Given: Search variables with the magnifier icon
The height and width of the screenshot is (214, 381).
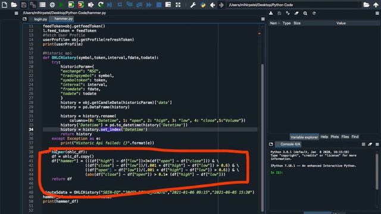Looking at the screenshot, I should coord(305,13).
